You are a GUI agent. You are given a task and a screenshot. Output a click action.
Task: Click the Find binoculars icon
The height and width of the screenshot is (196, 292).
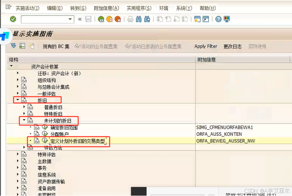[139, 19]
